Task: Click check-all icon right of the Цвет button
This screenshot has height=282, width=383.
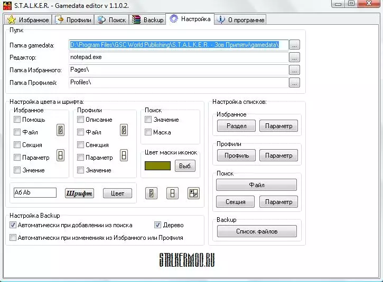Action: click(x=151, y=193)
